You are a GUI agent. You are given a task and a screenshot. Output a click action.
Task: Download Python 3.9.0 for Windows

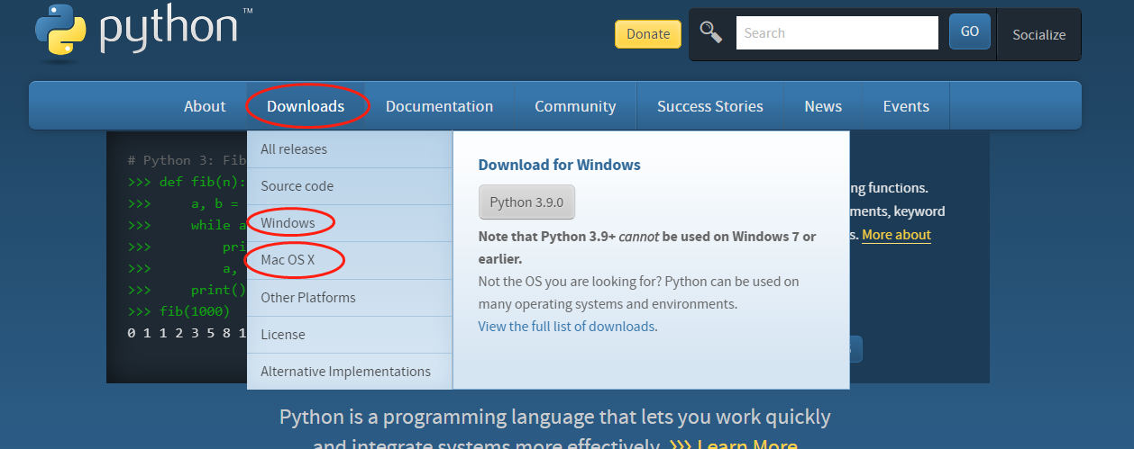526,202
